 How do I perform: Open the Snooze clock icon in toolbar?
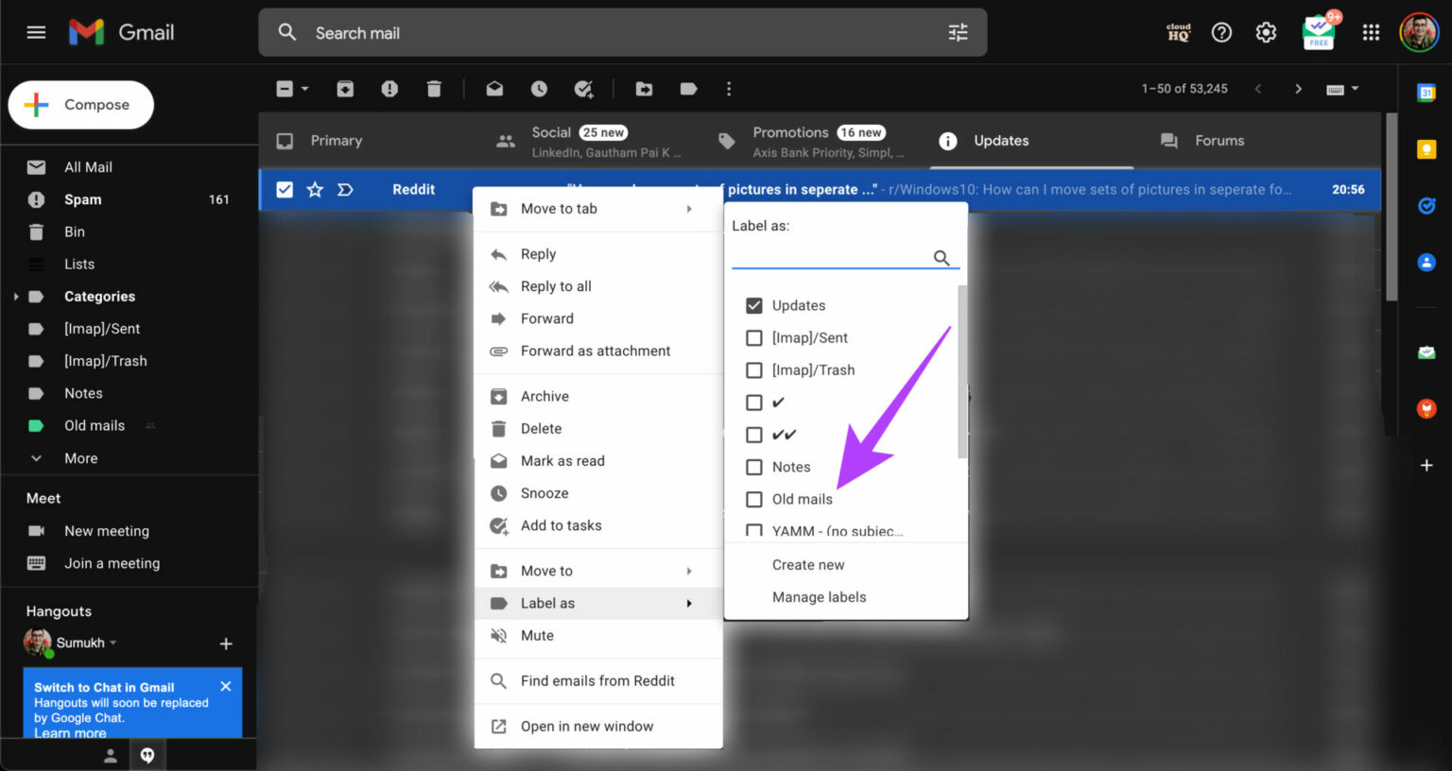(x=539, y=88)
